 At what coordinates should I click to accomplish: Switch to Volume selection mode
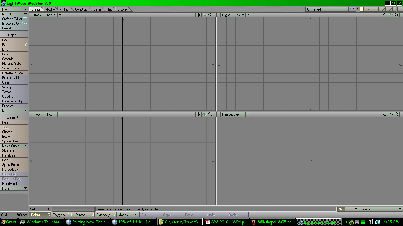tap(84, 215)
